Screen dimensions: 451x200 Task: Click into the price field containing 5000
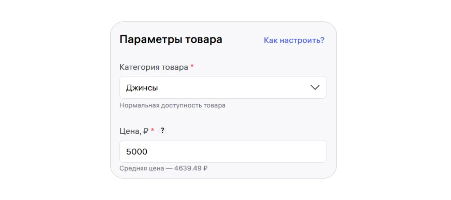[x=223, y=152]
